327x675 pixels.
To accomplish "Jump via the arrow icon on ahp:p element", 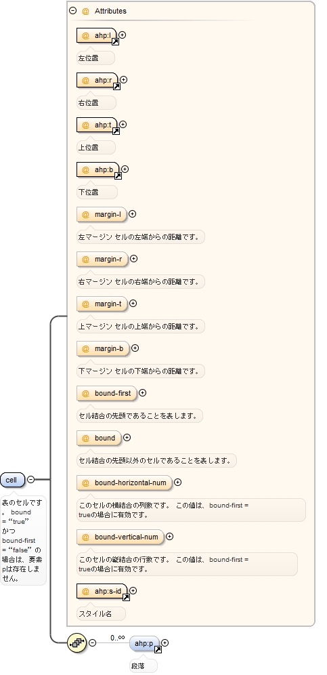I will tap(158, 650).
